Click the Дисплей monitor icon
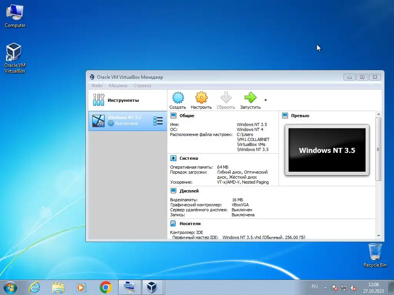This screenshot has height=295, width=394. click(174, 191)
